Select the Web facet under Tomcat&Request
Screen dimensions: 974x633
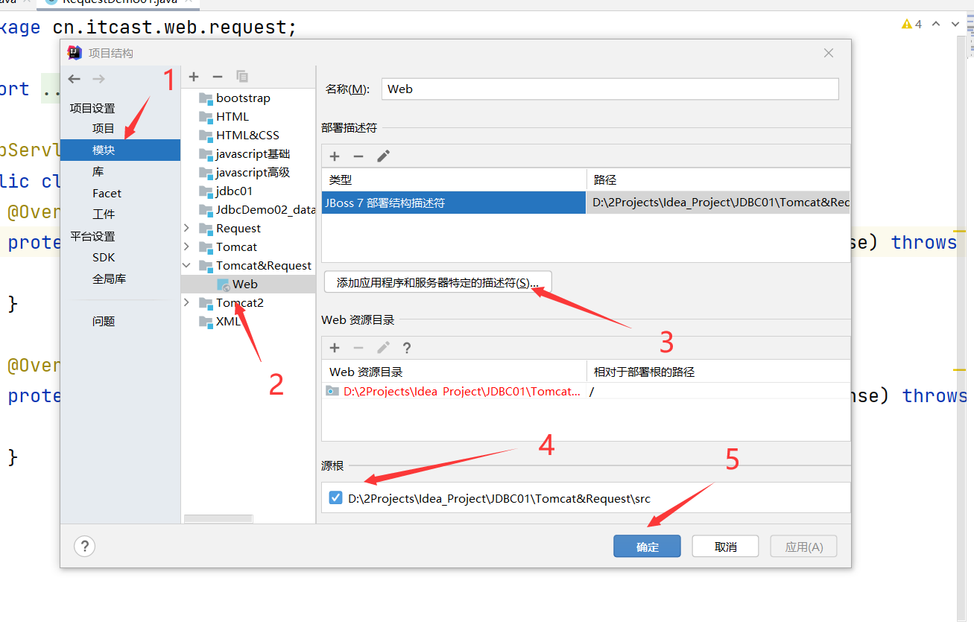244,284
